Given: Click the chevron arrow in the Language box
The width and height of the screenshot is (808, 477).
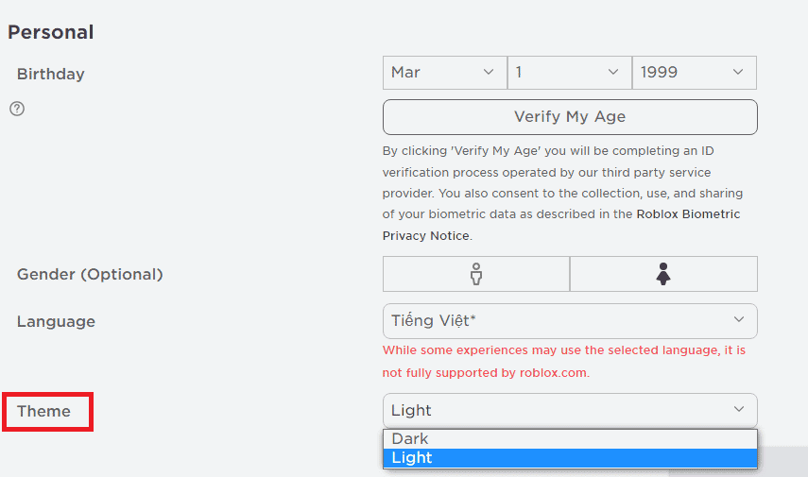Looking at the screenshot, I should coord(738,320).
